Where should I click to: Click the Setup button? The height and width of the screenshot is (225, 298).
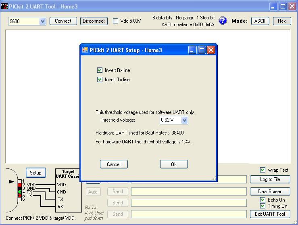(x=36, y=172)
